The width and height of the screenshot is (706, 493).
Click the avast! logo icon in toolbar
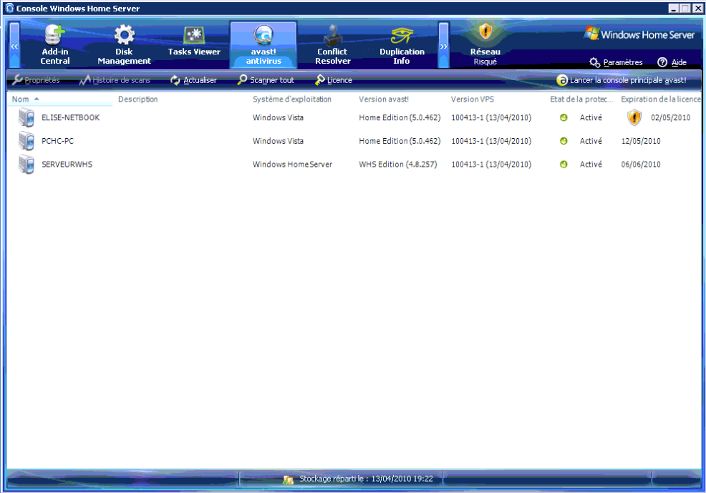562,80
